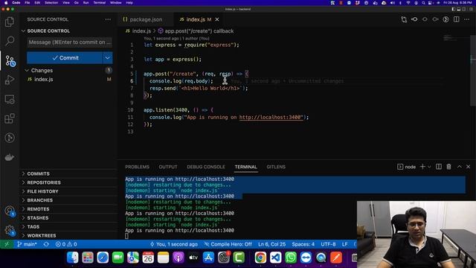Click the sync changes icon in status bar
The image size is (476, 268).
point(46,244)
